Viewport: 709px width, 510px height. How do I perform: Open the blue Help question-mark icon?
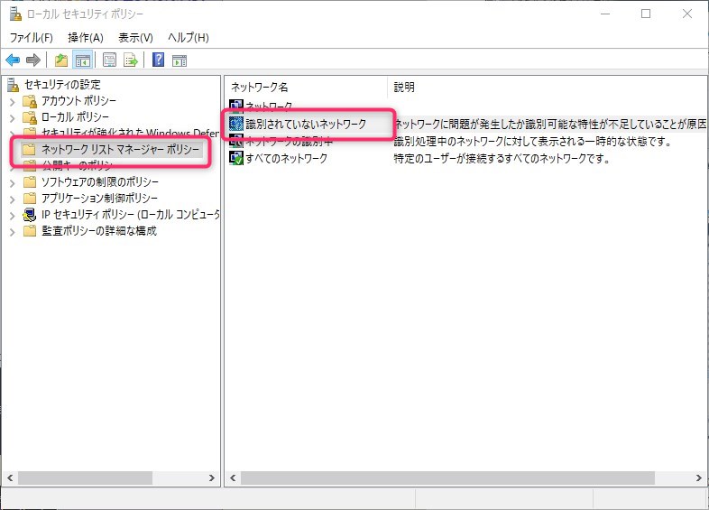158,60
